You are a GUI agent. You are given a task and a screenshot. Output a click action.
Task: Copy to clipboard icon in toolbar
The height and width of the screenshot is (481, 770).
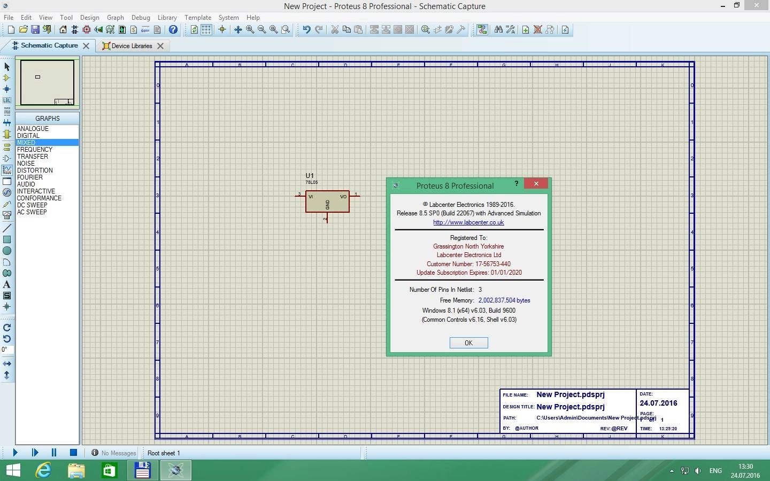tap(346, 29)
